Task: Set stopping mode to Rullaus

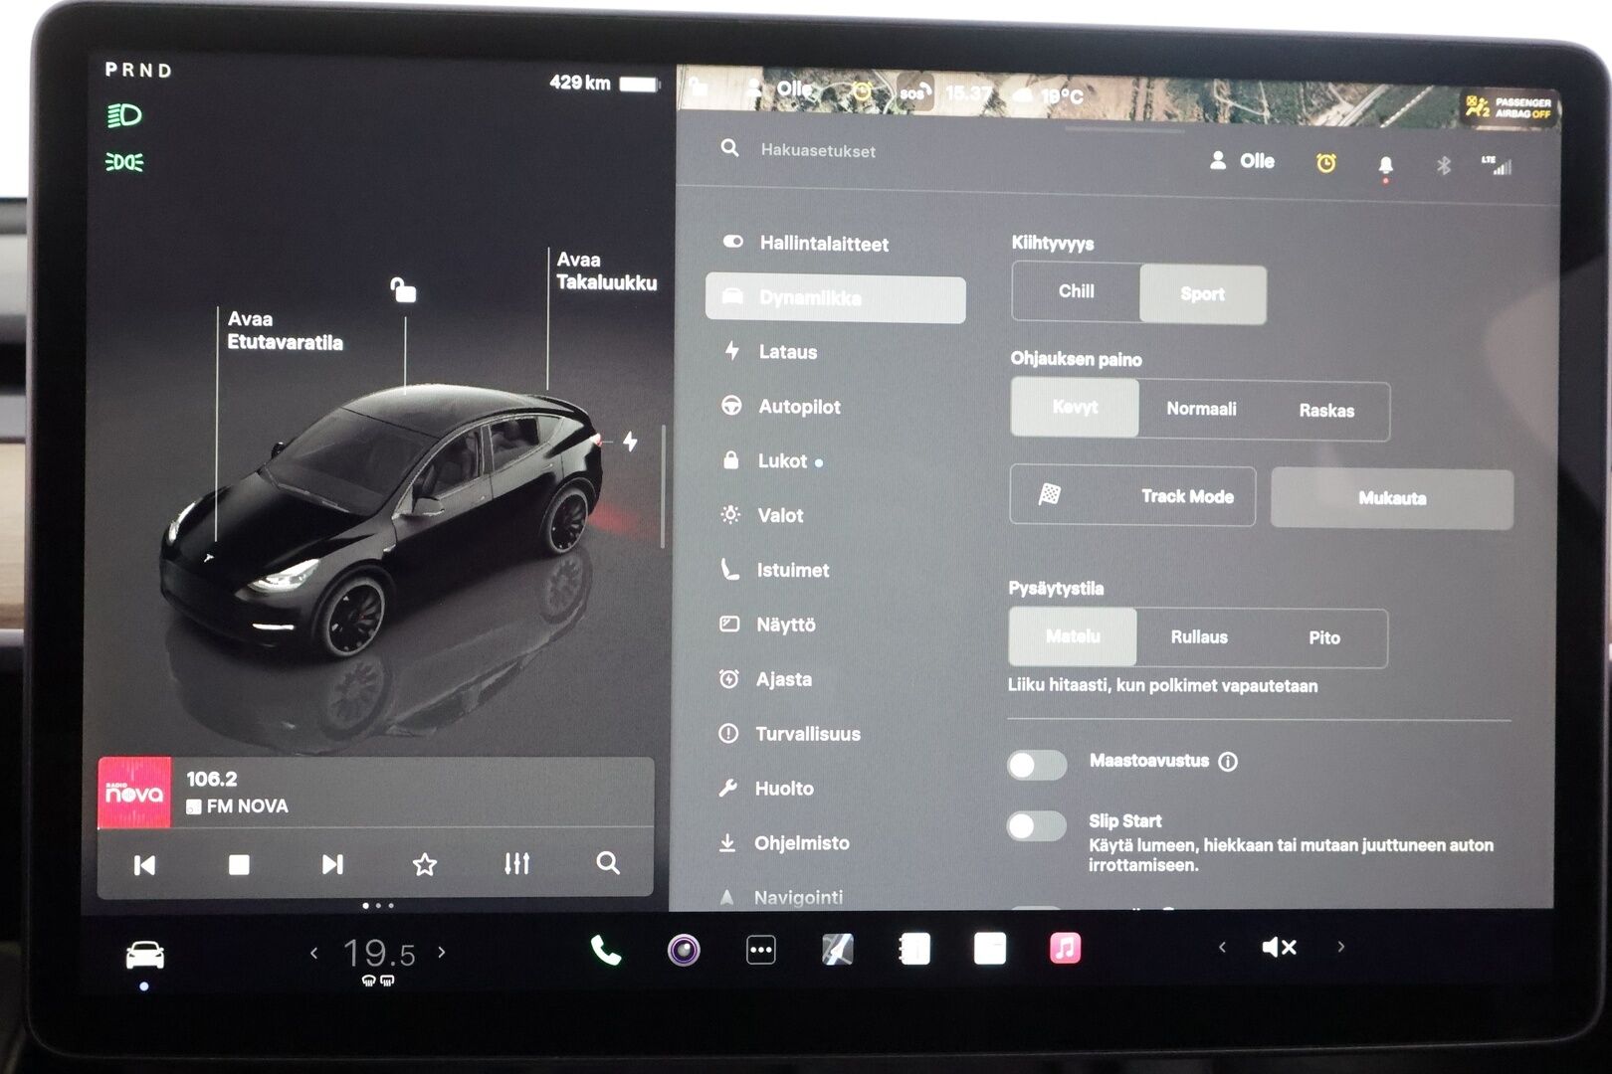Action: point(1199,637)
